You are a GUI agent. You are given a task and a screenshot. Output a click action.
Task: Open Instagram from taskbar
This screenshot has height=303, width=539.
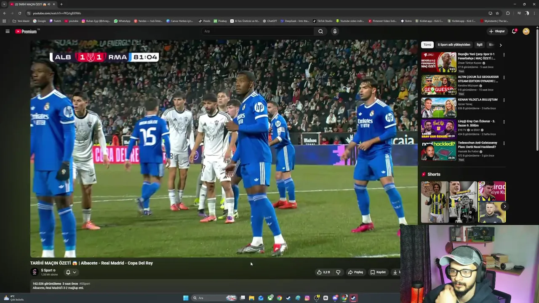pyautogui.click(x=307, y=298)
